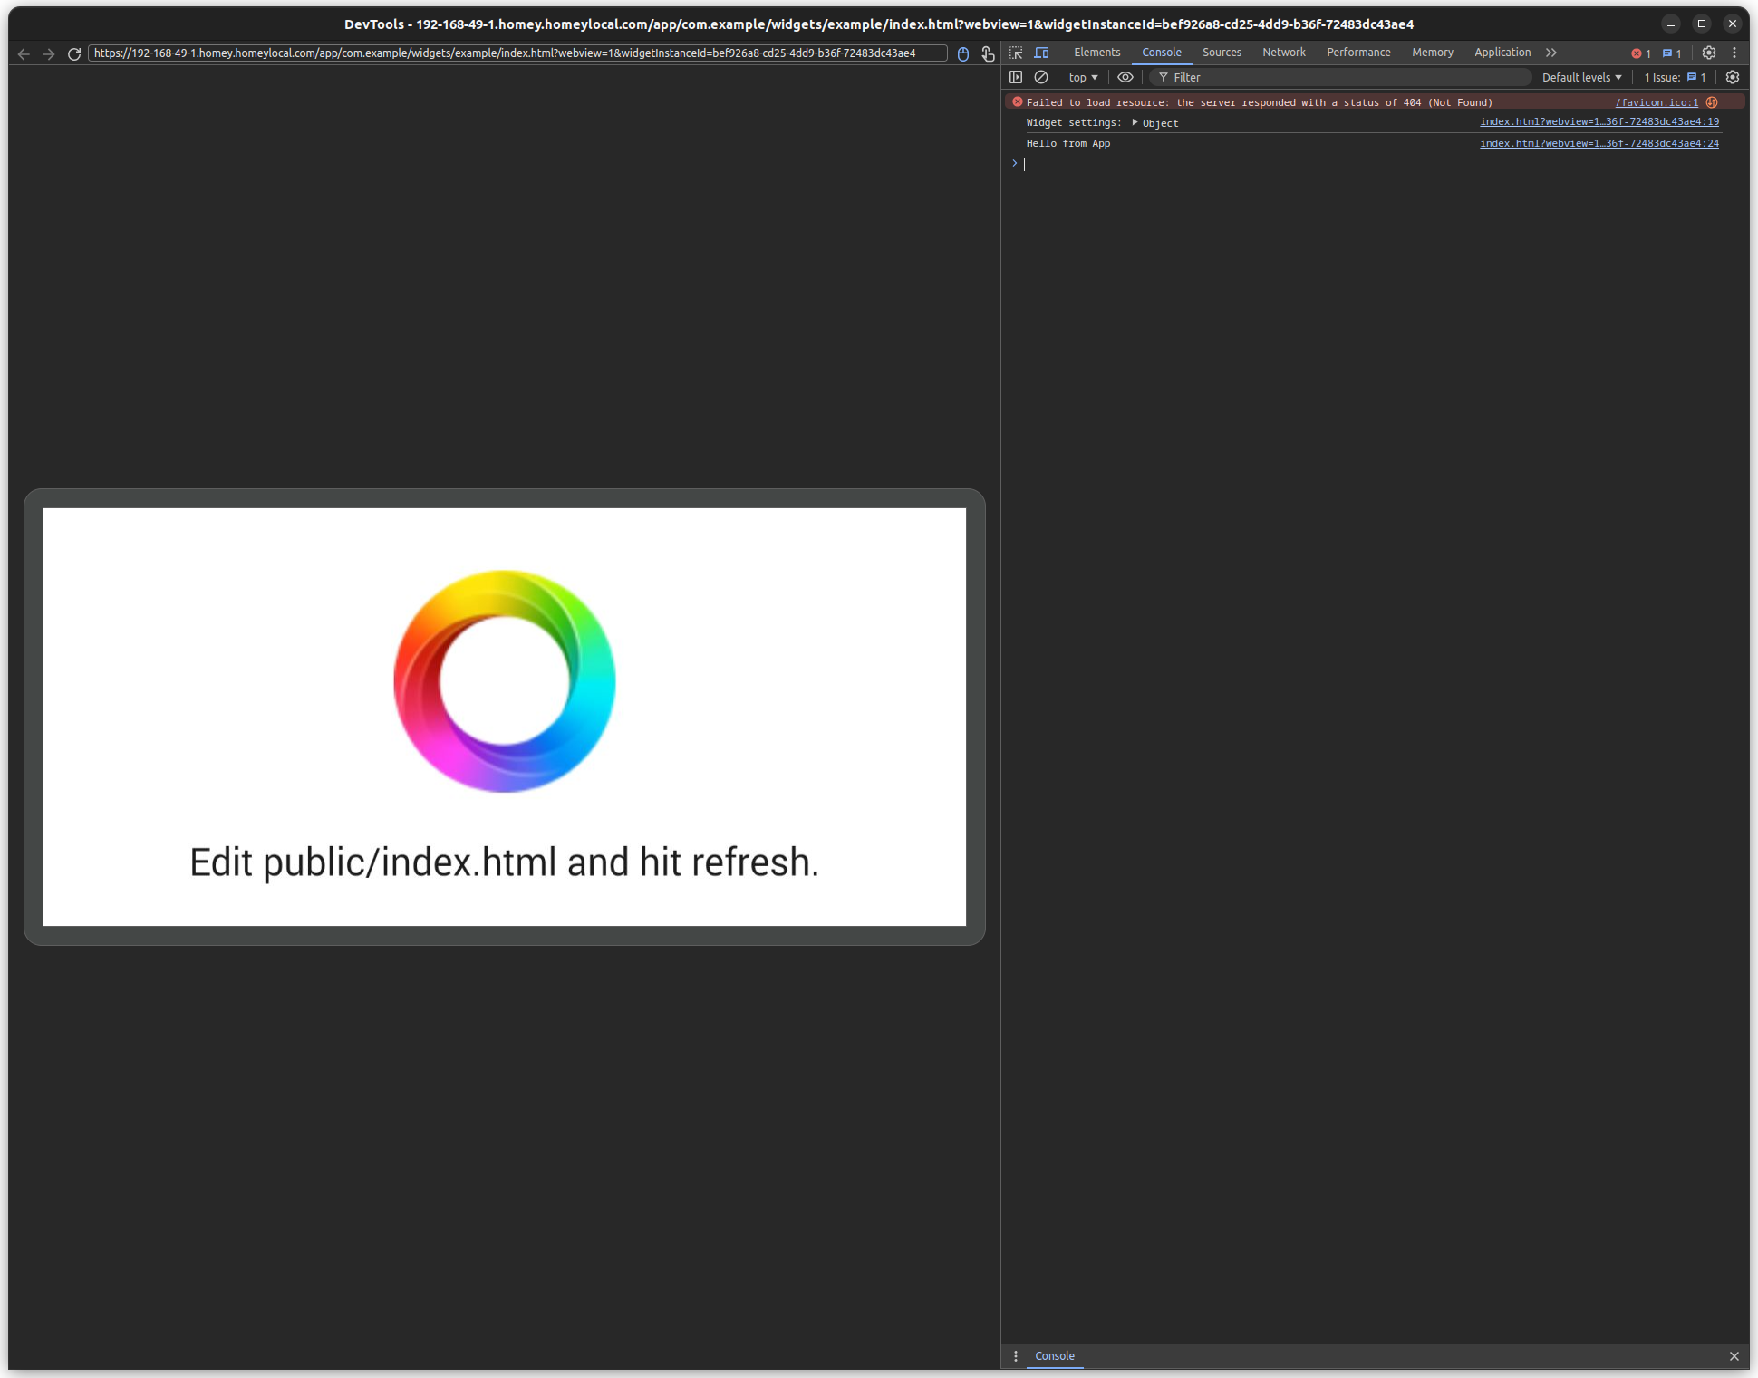Activate the inspect element picker icon

pyautogui.click(x=1016, y=53)
